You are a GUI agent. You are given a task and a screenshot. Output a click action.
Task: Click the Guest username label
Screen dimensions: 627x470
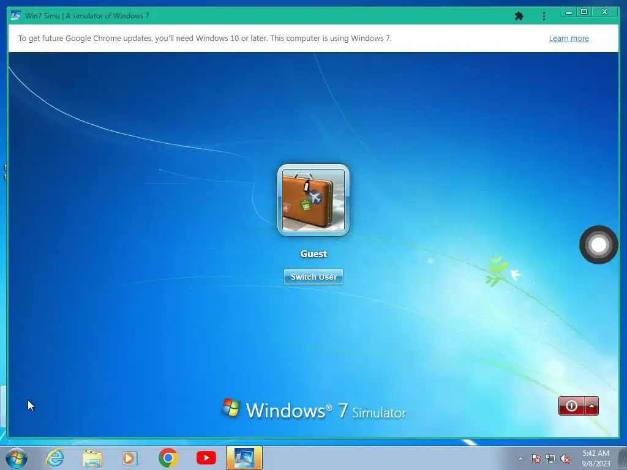click(313, 254)
